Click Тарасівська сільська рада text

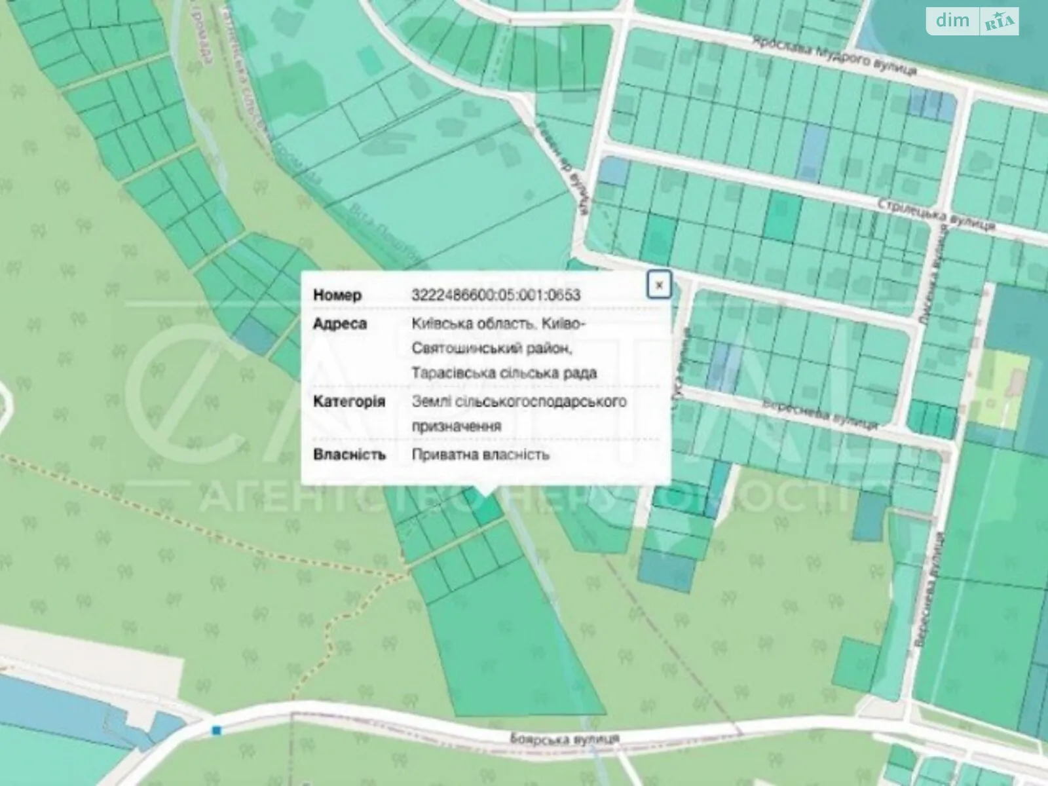pyautogui.click(x=504, y=373)
